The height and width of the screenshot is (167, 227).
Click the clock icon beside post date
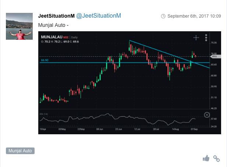[x=163, y=16]
